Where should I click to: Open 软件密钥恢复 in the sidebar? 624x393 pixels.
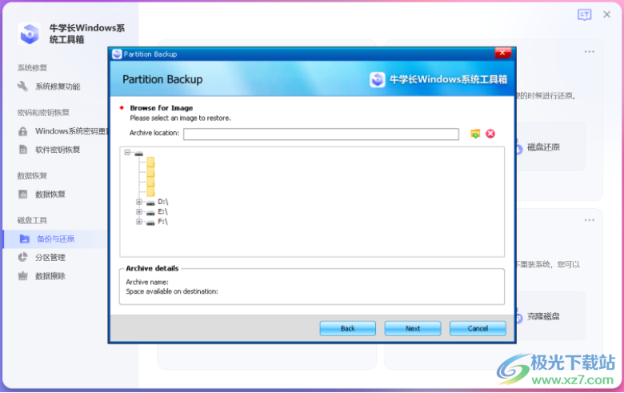(58, 150)
